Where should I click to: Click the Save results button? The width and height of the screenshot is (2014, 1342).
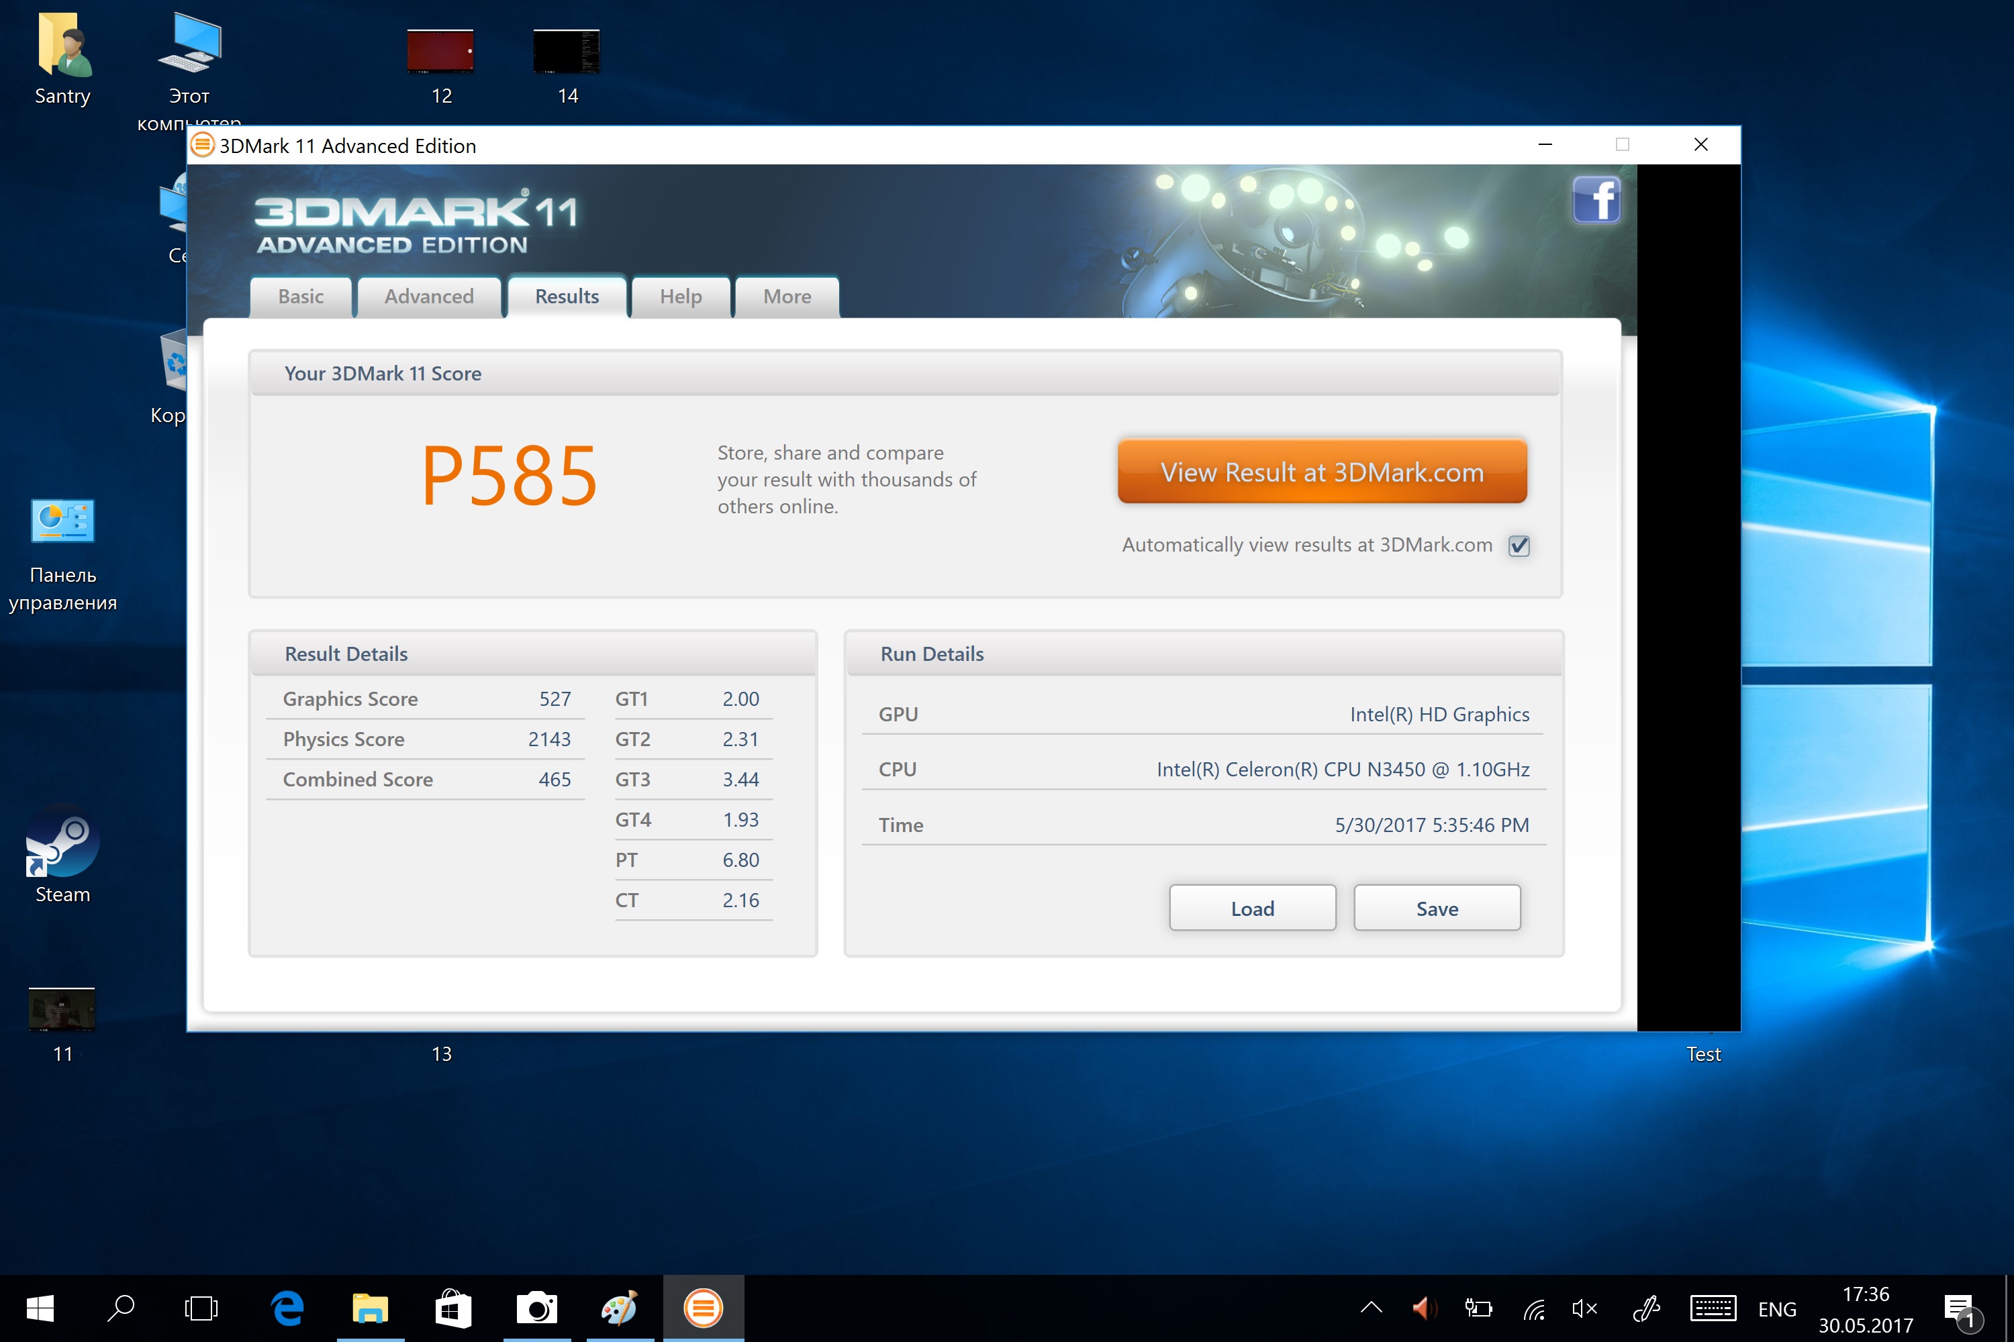(x=1437, y=908)
